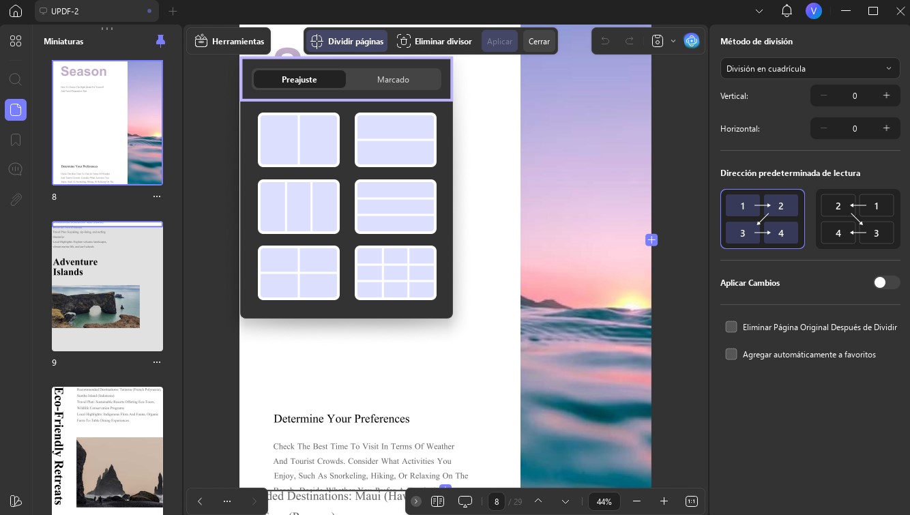The width and height of the screenshot is (910, 515).
Task: Increase the Vertical split count
Action: [x=886, y=95]
